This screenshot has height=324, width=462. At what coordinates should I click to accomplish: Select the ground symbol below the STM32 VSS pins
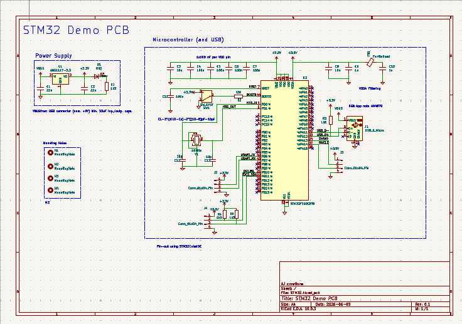point(284,212)
